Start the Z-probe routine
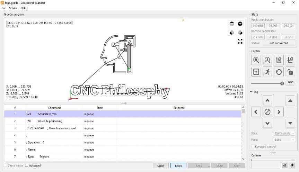This screenshot has width=299, height=172. 267,60
